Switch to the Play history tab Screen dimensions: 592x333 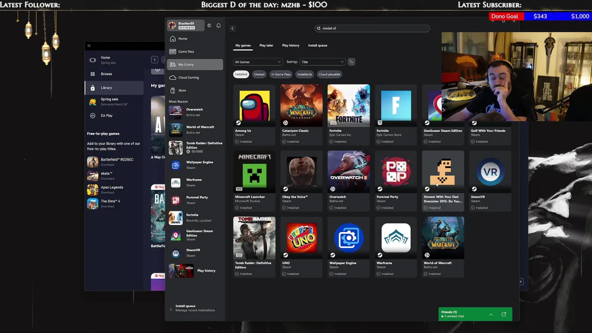(x=290, y=45)
